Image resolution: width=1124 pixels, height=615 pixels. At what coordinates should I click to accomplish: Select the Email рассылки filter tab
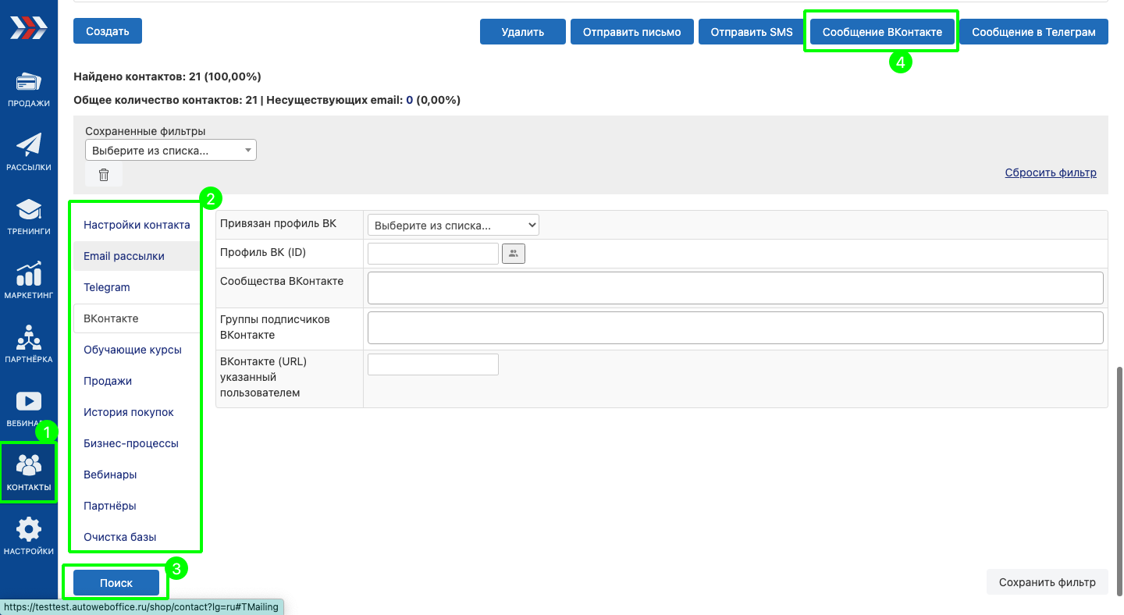[x=124, y=256]
